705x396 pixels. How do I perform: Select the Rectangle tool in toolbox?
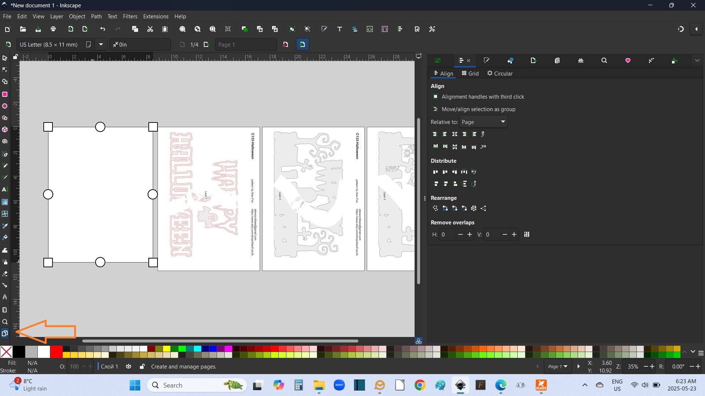[5, 94]
